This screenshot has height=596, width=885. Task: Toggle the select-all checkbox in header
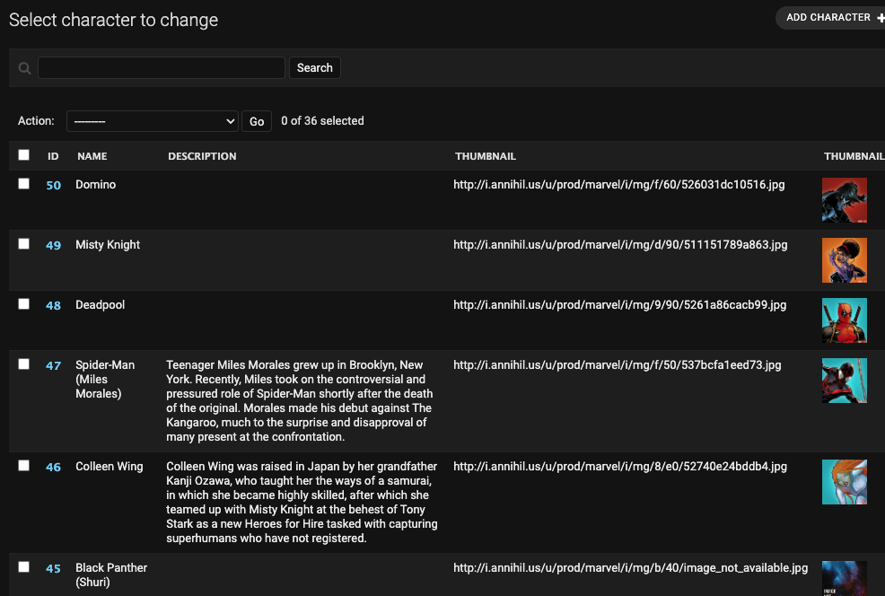24,154
